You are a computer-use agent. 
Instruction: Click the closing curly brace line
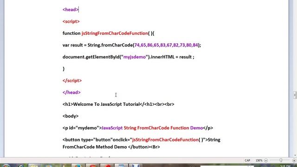click(x=64, y=69)
